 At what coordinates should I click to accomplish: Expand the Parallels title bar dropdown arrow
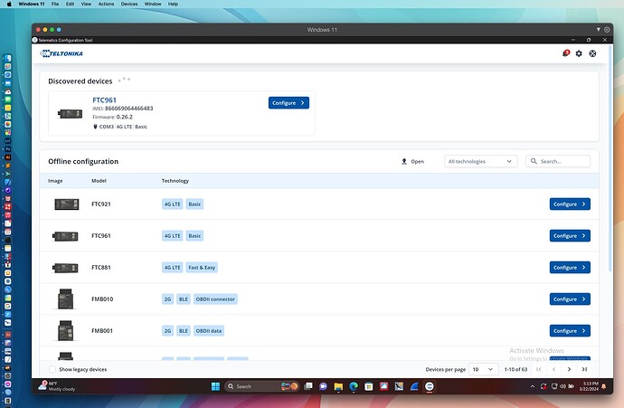[x=598, y=30]
